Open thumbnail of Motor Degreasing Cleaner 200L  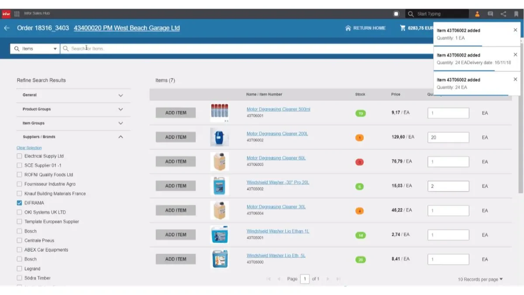220,137
